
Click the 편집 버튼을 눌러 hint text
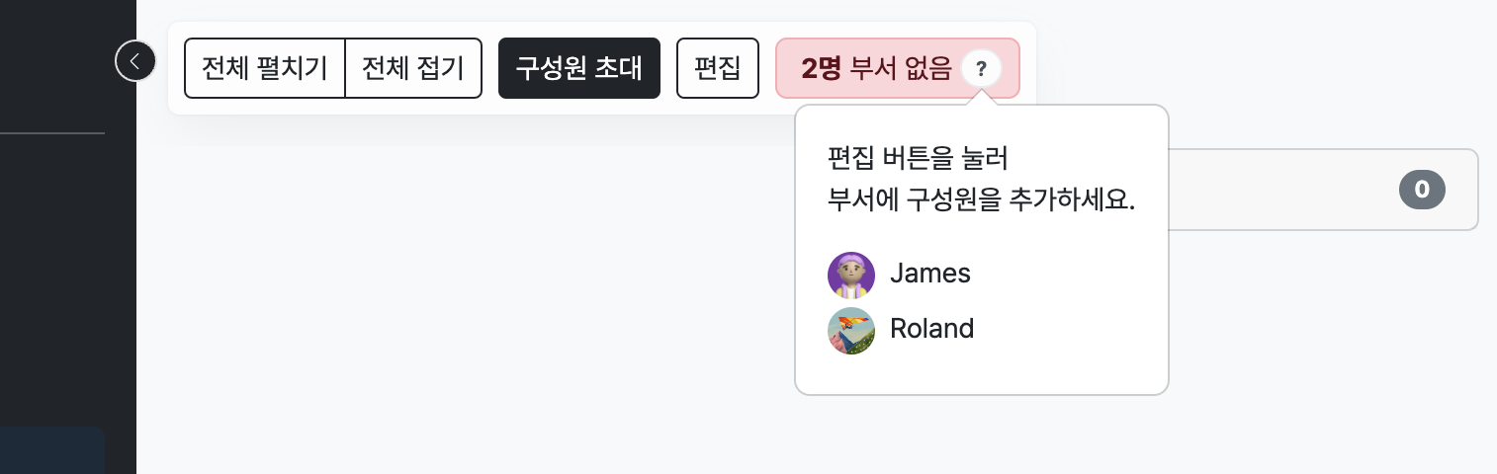point(918,157)
